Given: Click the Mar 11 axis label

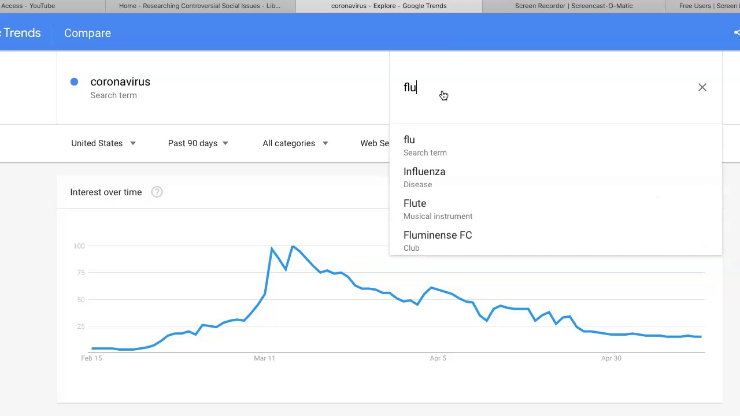Looking at the screenshot, I should tap(264, 358).
